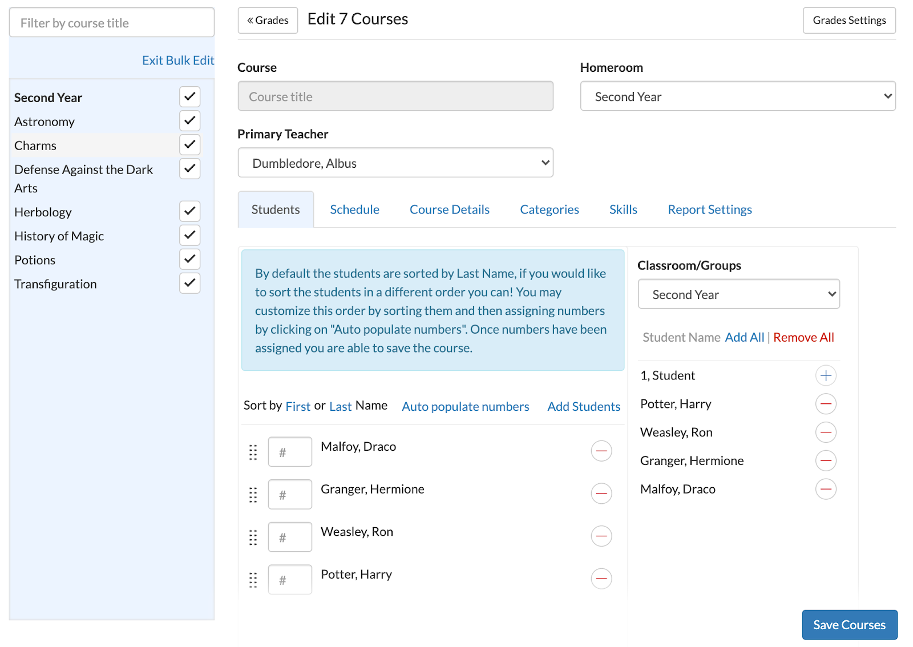Click Save Courses button
Screen dimensions: 913x647
coord(850,625)
